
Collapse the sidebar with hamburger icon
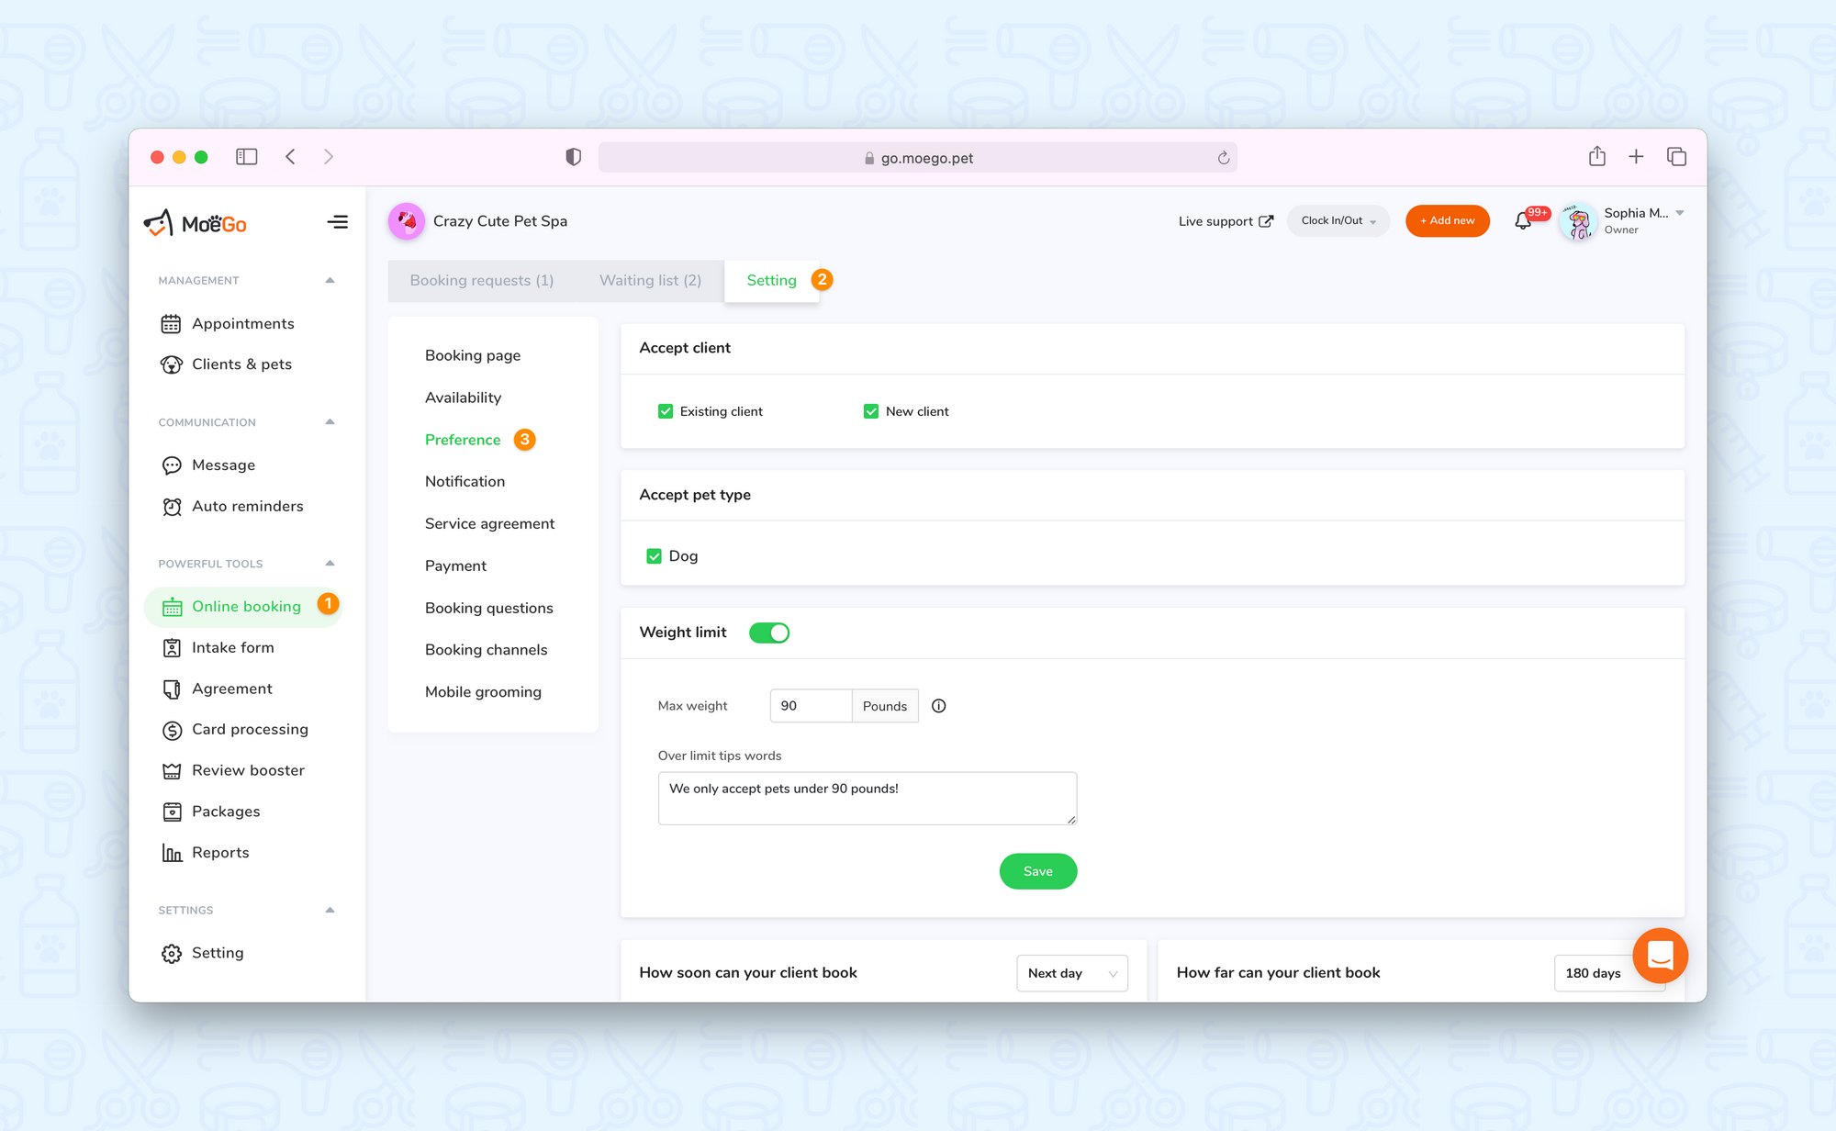point(337,222)
